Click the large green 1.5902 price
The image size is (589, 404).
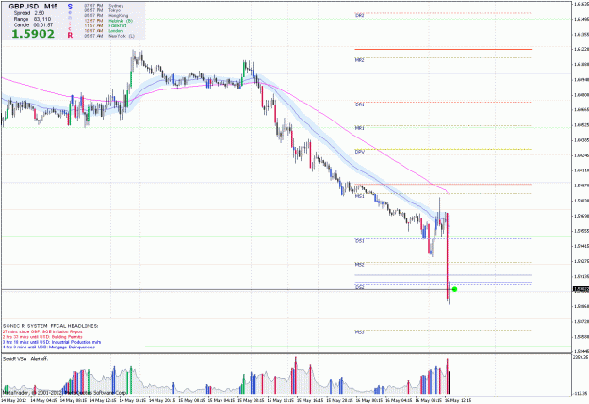pos(33,34)
